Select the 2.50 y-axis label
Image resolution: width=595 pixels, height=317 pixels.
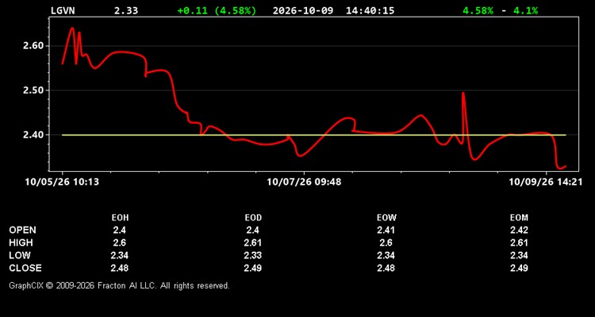pyautogui.click(x=33, y=90)
